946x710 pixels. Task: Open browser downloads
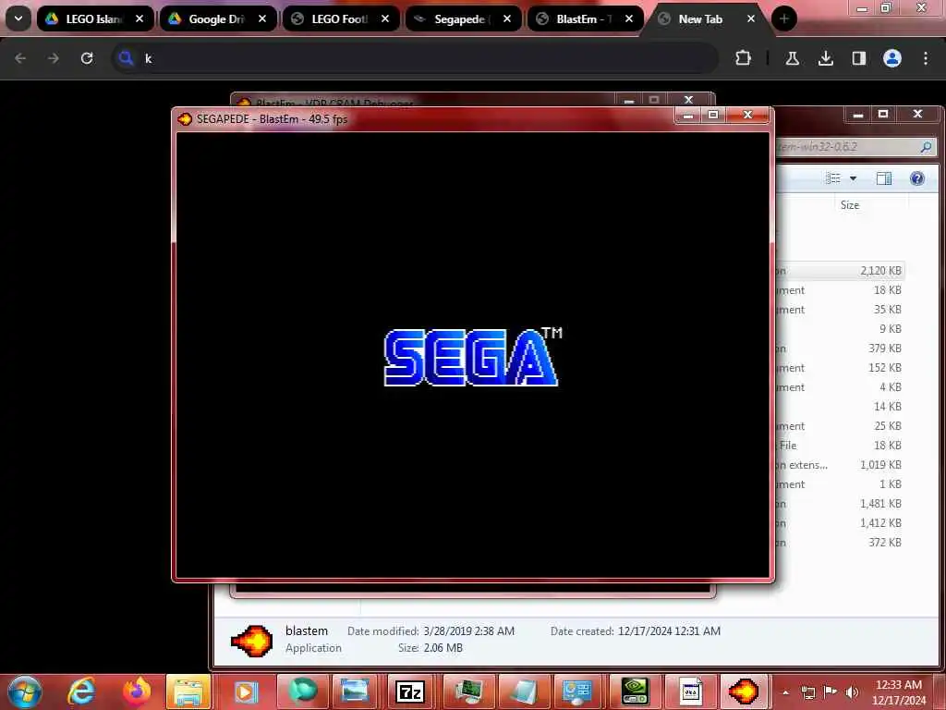[x=825, y=58]
